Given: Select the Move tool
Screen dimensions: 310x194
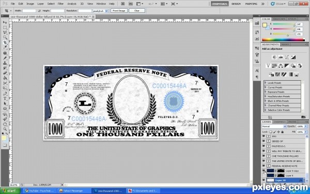Looking at the screenshot, I should tap(5, 22).
